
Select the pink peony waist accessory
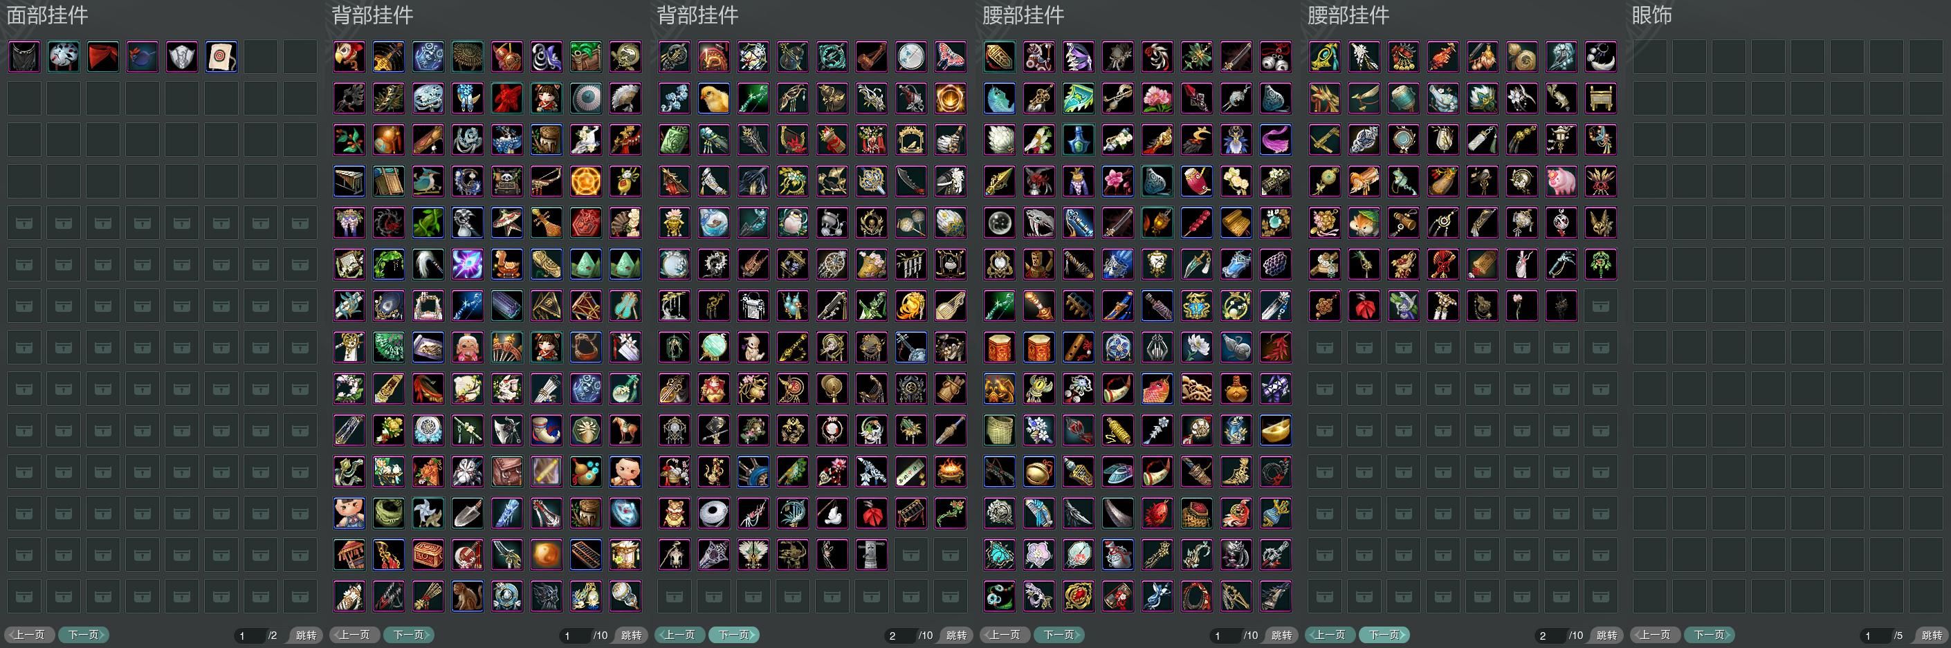point(1157,98)
